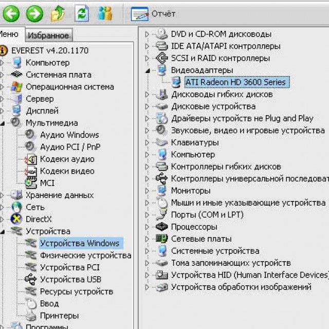Expand the DVD и CD-ROM дисководы node
329x329 pixels.
coord(147,34)
